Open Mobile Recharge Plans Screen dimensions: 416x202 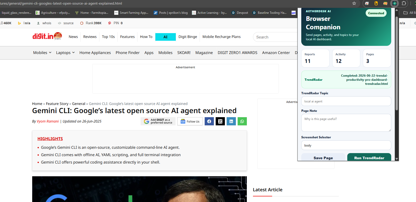[x=222, y=37]
